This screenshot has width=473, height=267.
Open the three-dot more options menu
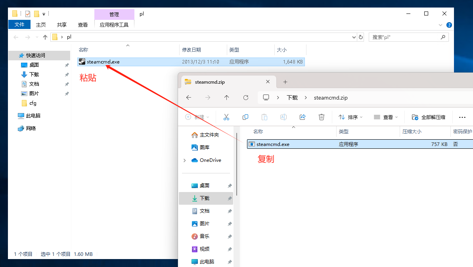coord(462,117)
